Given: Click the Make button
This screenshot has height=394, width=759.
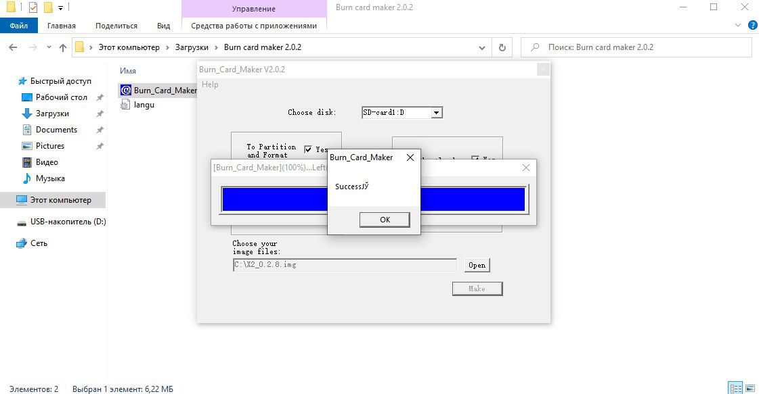Looking at the screenshot, I should (477, 289).
